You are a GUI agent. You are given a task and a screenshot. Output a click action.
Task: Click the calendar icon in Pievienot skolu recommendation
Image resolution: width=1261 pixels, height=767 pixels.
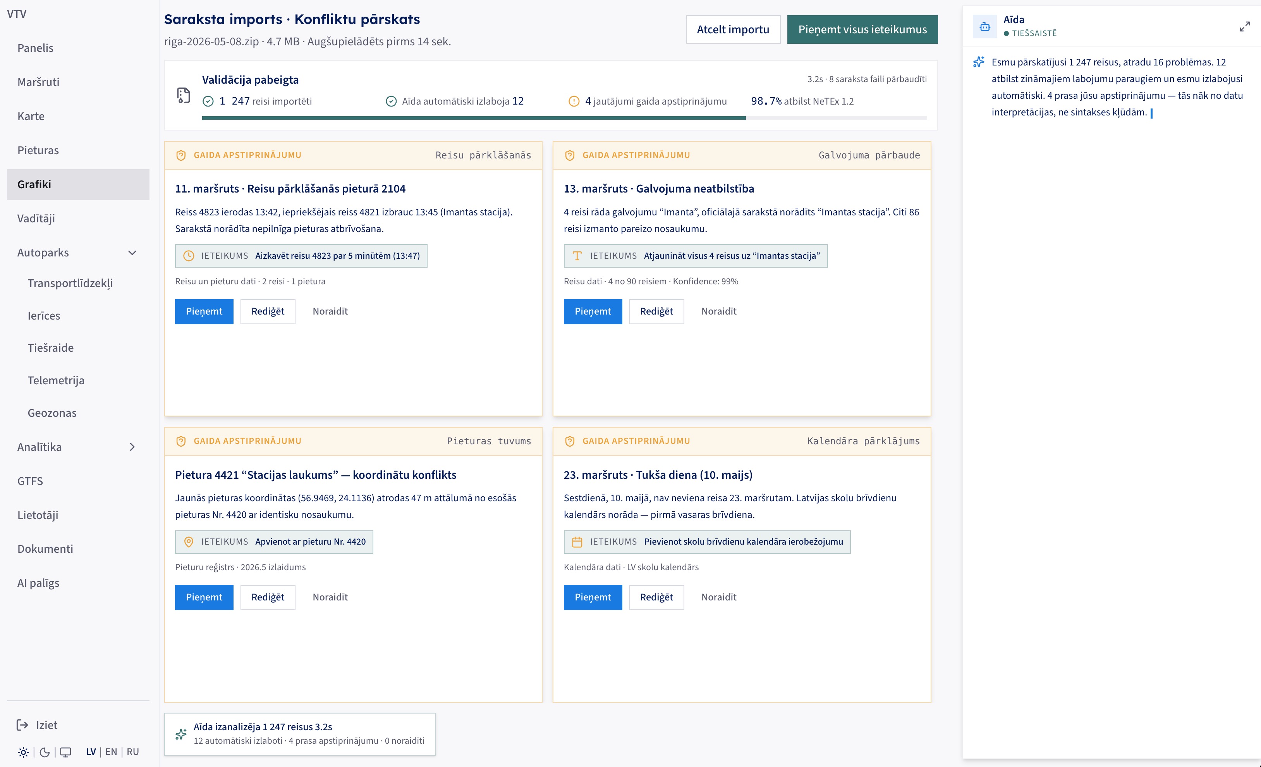[577, 542]
